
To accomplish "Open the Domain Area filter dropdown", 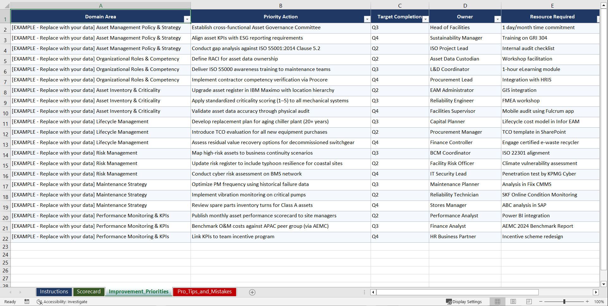I will (x=187, y=19).
